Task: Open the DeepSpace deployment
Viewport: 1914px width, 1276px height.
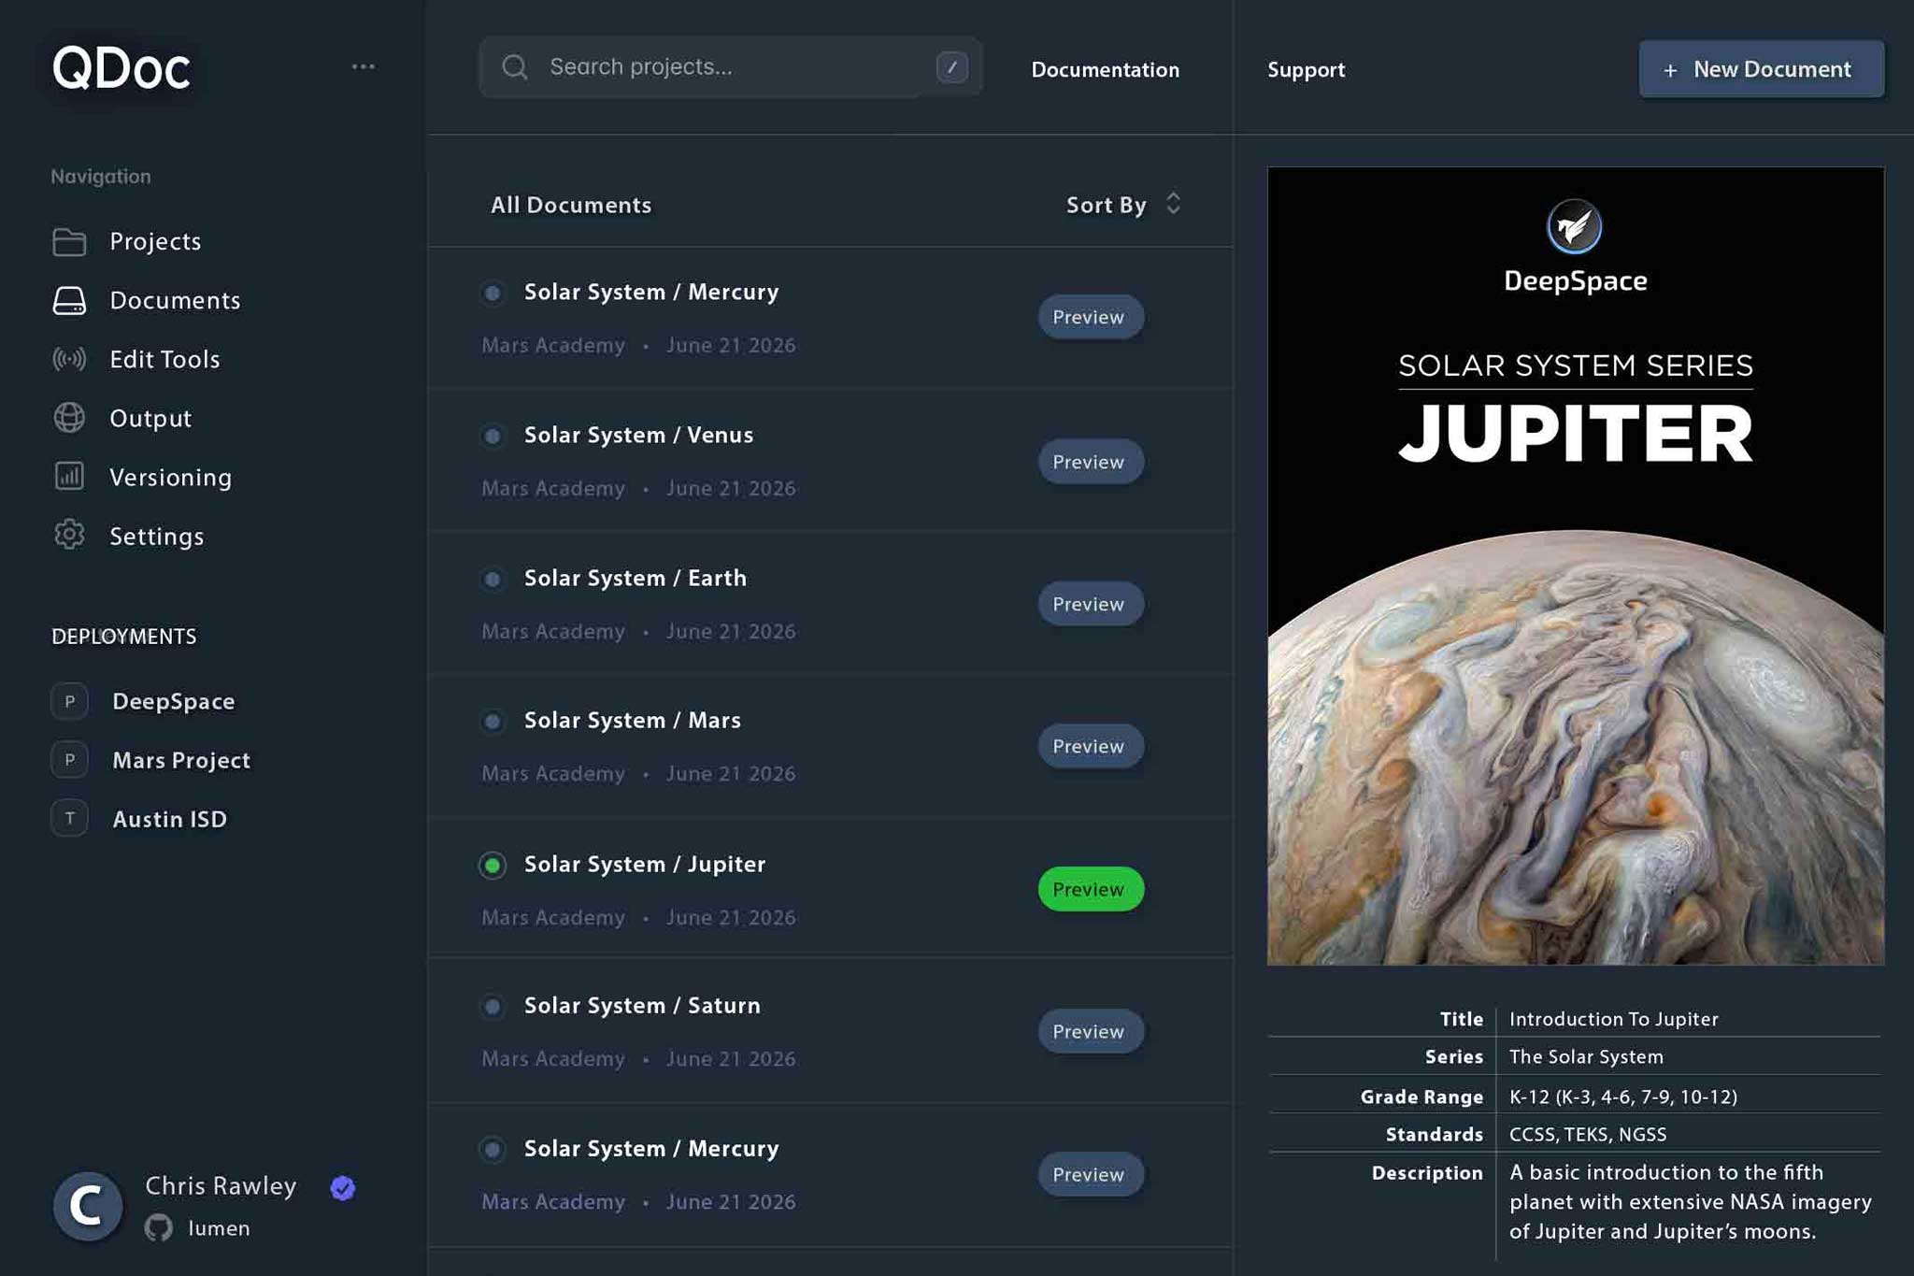Action: click(173, 701)
